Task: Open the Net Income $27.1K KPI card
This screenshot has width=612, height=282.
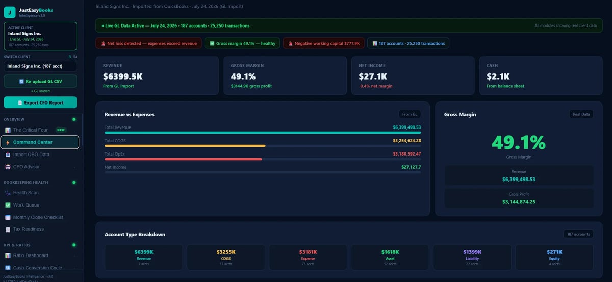Action: click(x=413, y=75)
